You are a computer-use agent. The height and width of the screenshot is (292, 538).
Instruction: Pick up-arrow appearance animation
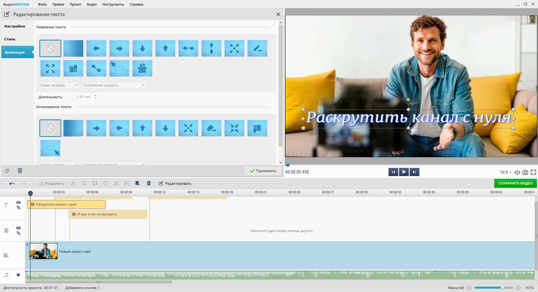click(165, 48)
